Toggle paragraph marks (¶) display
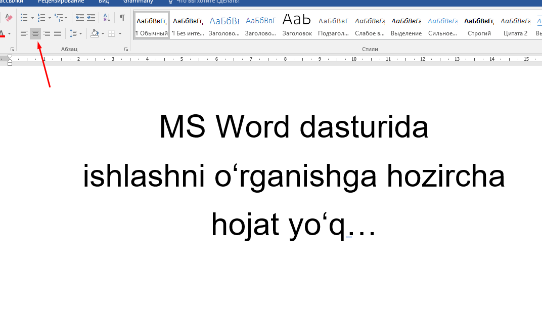 point(122,18)
